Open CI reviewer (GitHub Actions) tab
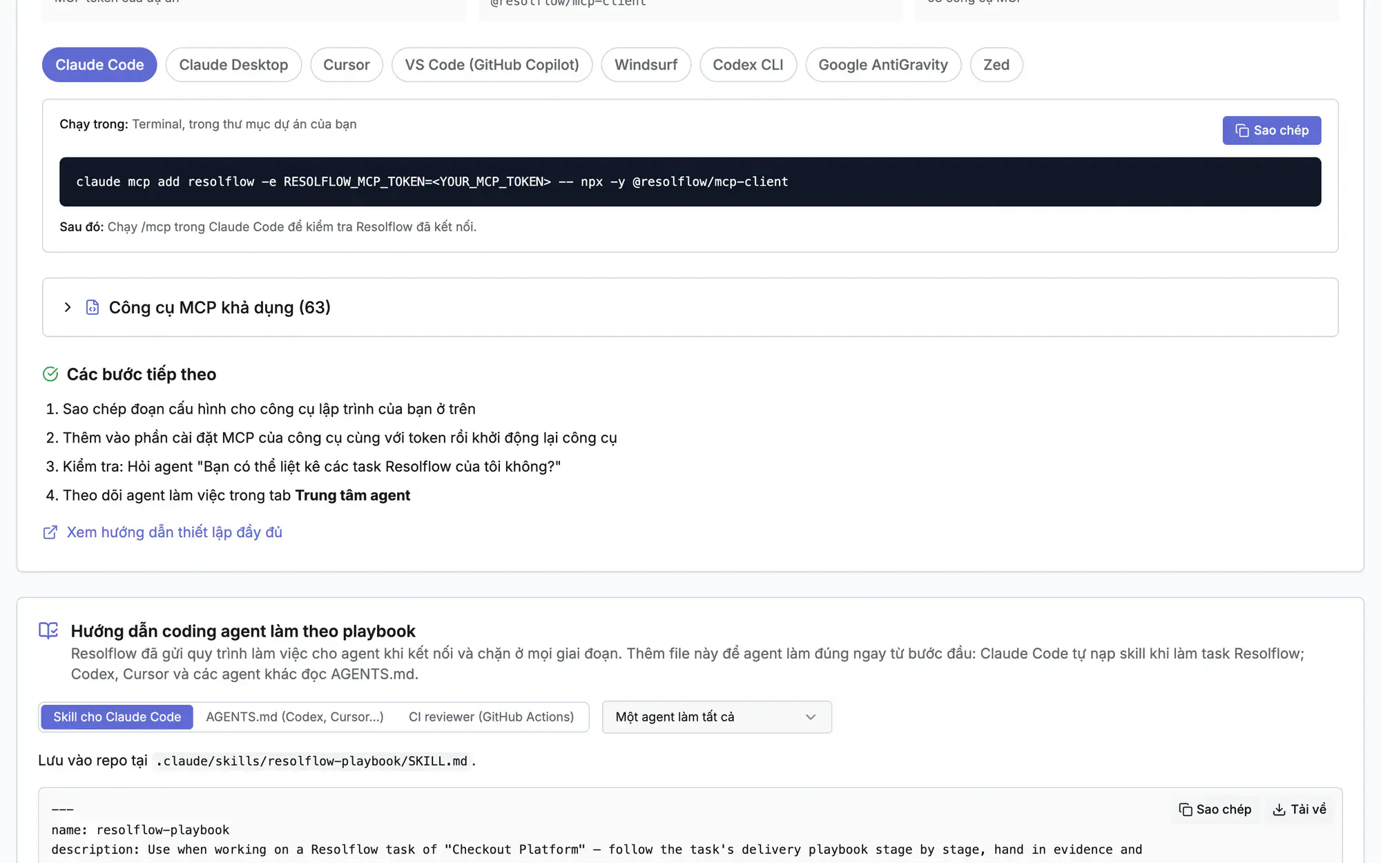The height and width of the screenshot is (863, 1381). [x=491, y=717]
